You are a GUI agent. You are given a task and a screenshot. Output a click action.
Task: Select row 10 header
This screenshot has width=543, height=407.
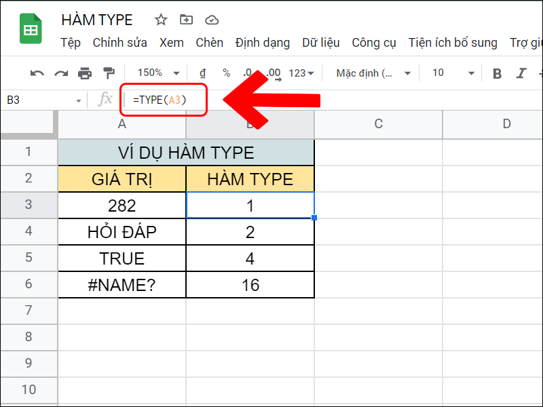29,390
